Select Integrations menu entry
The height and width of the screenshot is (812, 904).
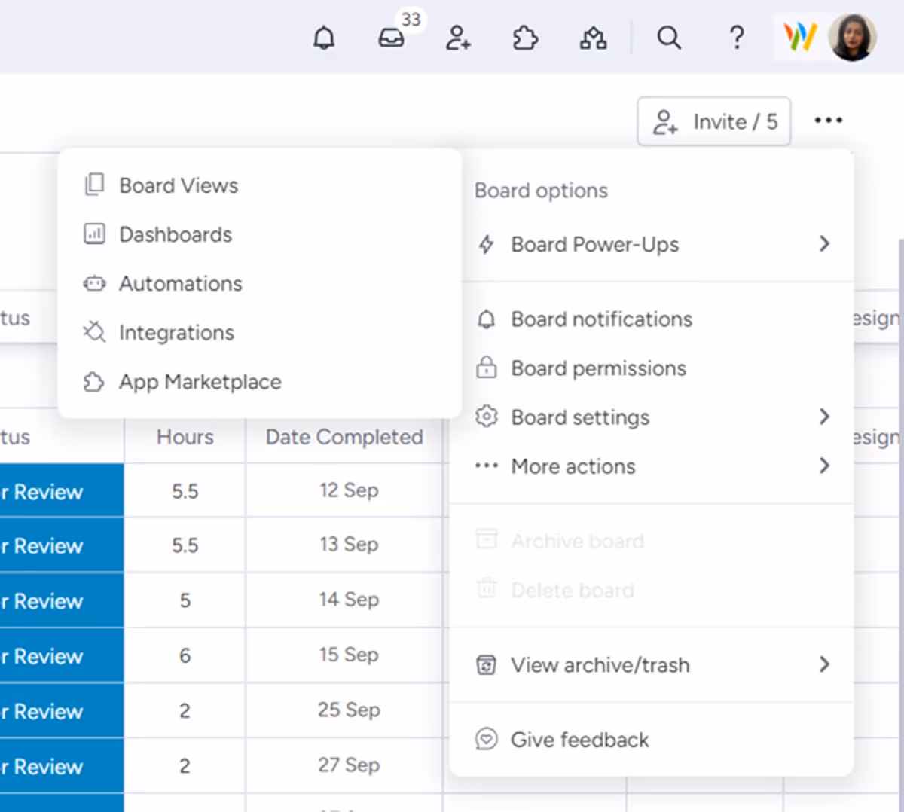coord(259,332)
